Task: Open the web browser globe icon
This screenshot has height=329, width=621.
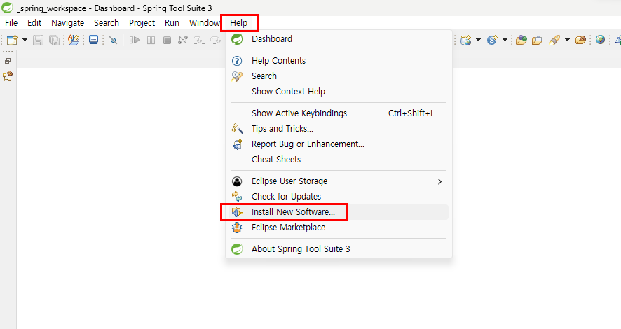Action: [600, 39]
